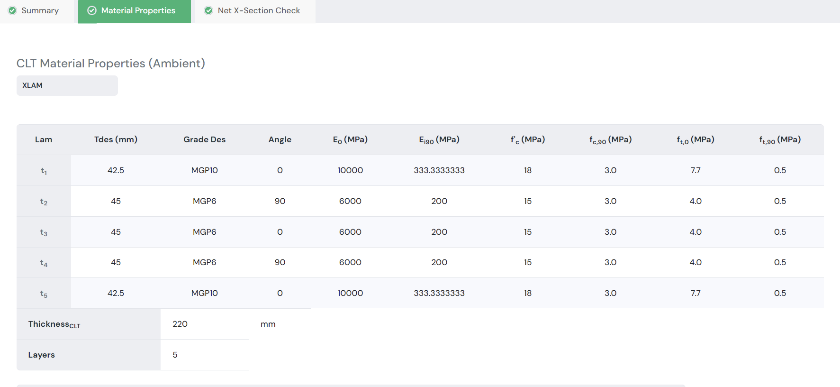Select the Material Properties tab
The image size is (840, 387).
[x=138, y=10]
